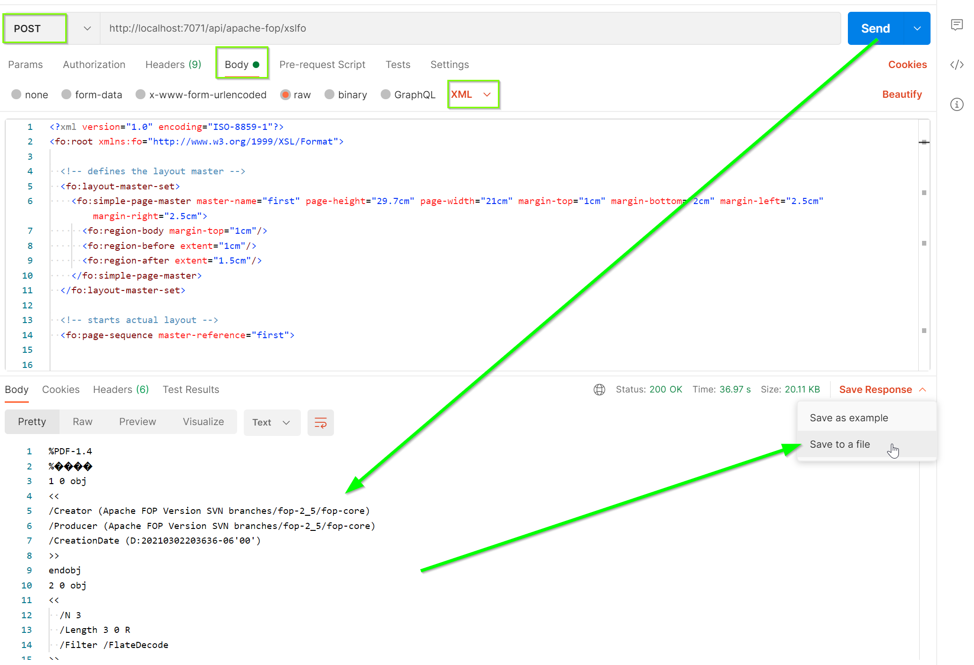Open the comments icon in right sidebar
Image resolution: width=974 pixels, height=665 pixels.
pyautogui.click(x=957, y=25)
